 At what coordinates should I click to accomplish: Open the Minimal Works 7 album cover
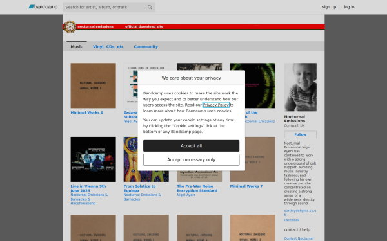click(260, 159)
